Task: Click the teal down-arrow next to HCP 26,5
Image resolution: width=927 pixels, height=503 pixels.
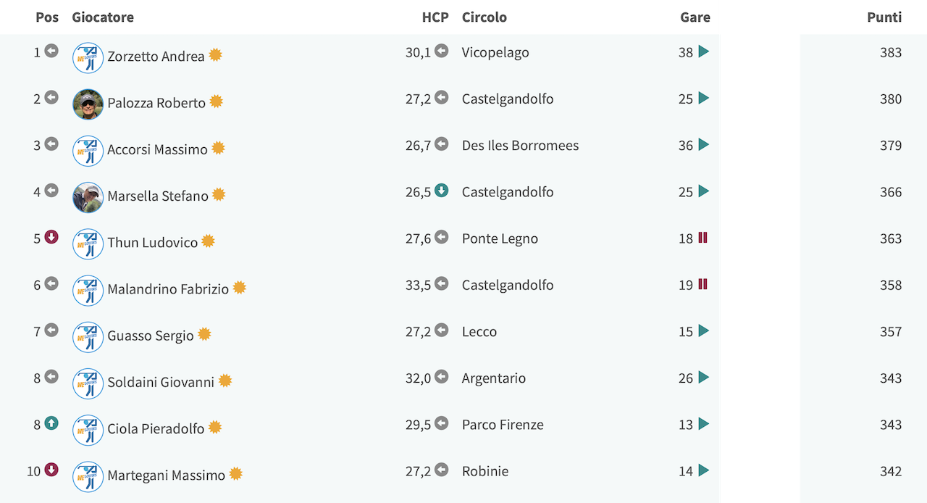Action: tap(441, 191)
